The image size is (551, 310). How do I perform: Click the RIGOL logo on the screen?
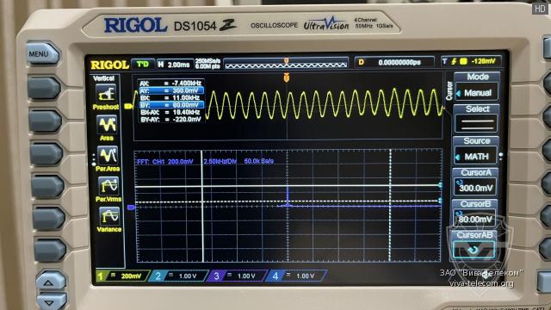[110, 65]
